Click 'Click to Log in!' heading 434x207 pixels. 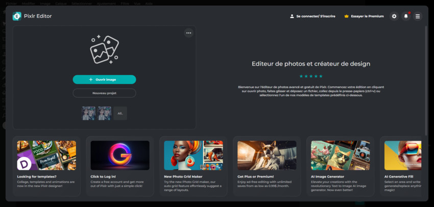(103, 176)
